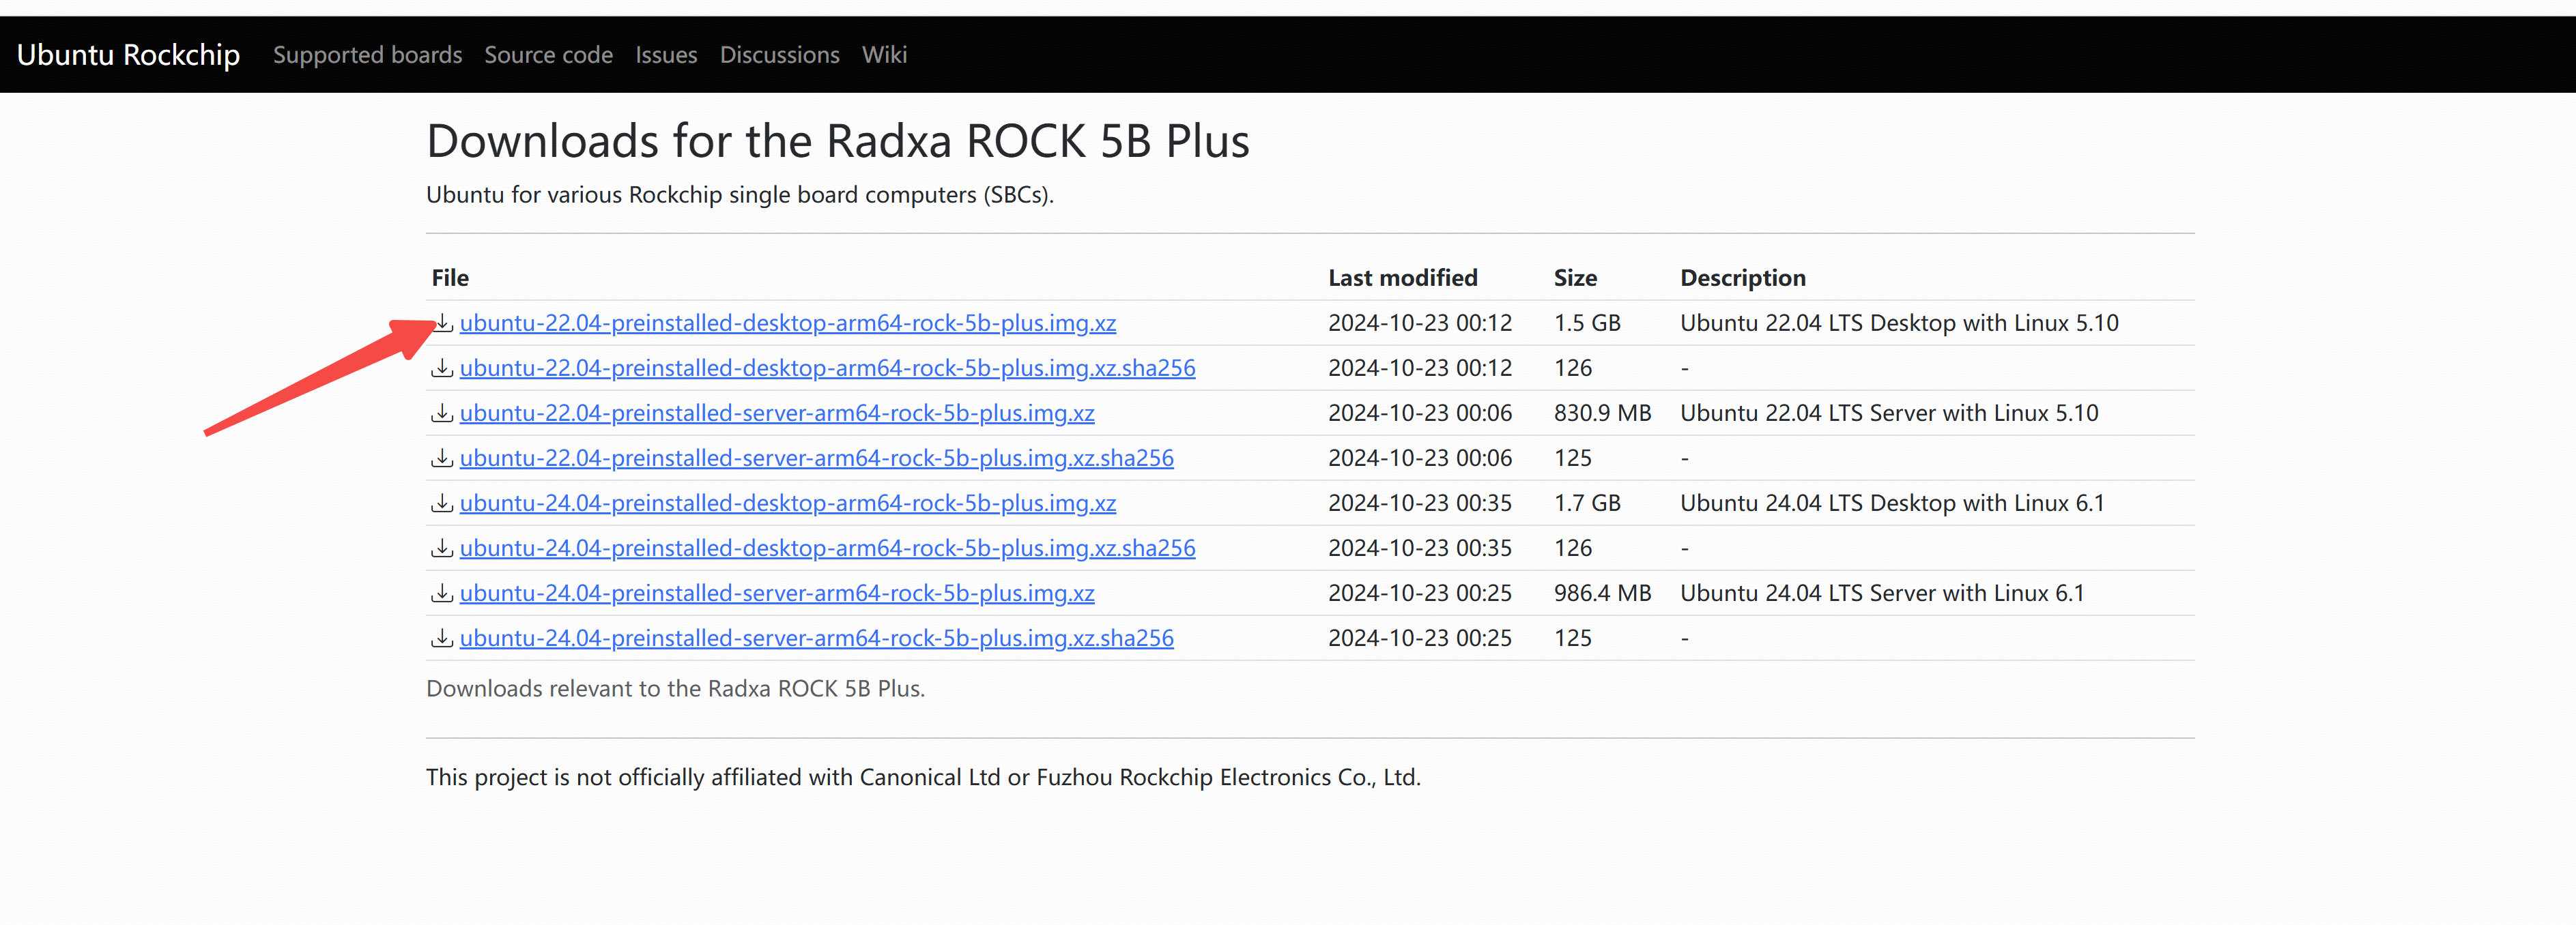
Task: Click the Ubuntu Rockchip brand title
Action: [x=128, y=55]
